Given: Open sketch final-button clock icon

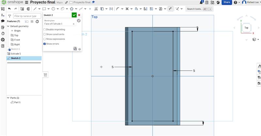Looking at the screenshot, I should 79,20.
